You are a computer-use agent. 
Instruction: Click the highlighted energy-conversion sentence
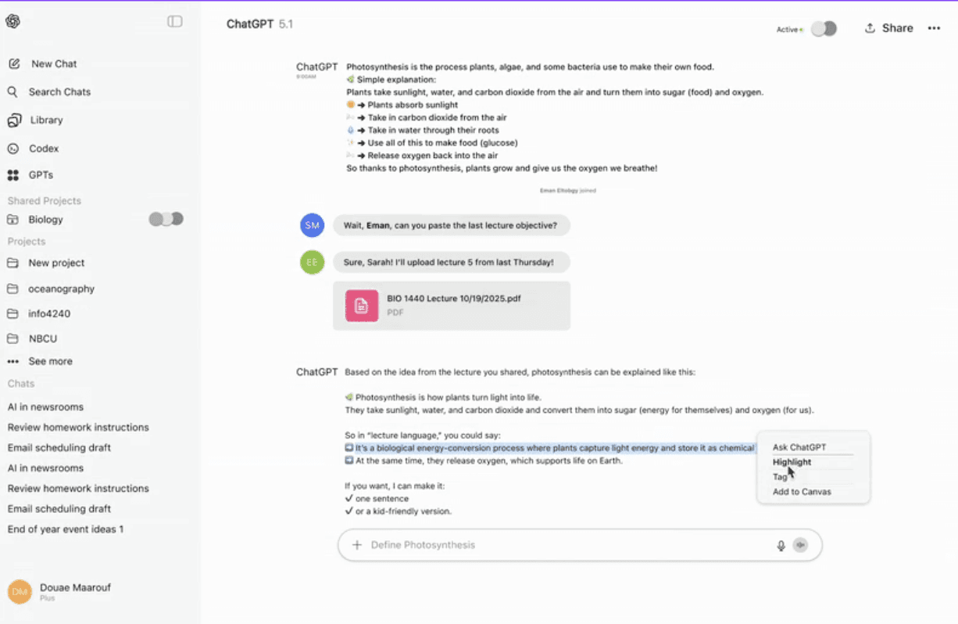[550, 448]
